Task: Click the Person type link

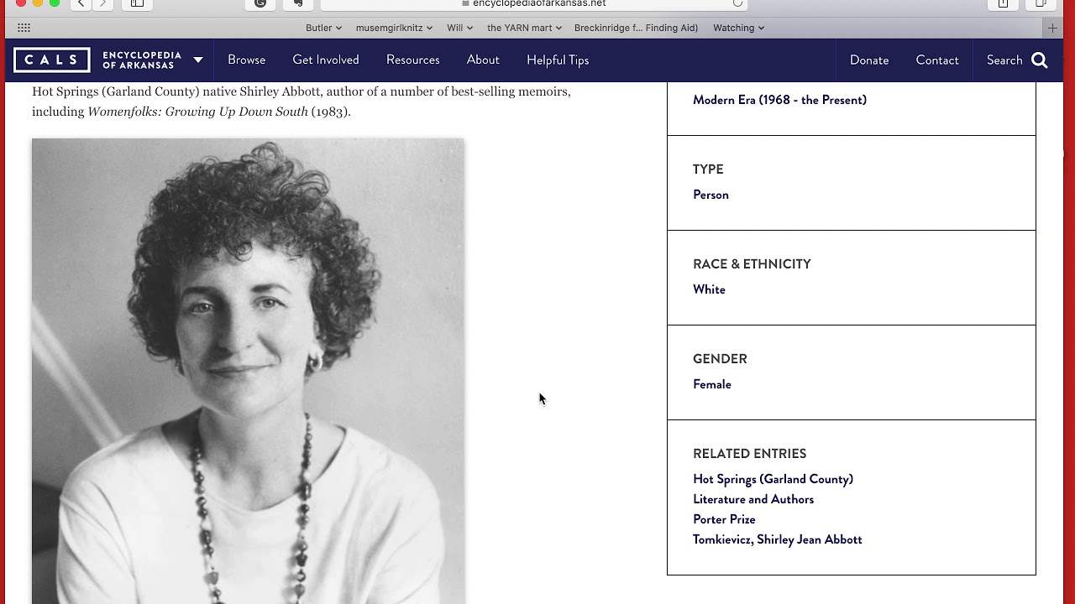Action: coord(711,195)
